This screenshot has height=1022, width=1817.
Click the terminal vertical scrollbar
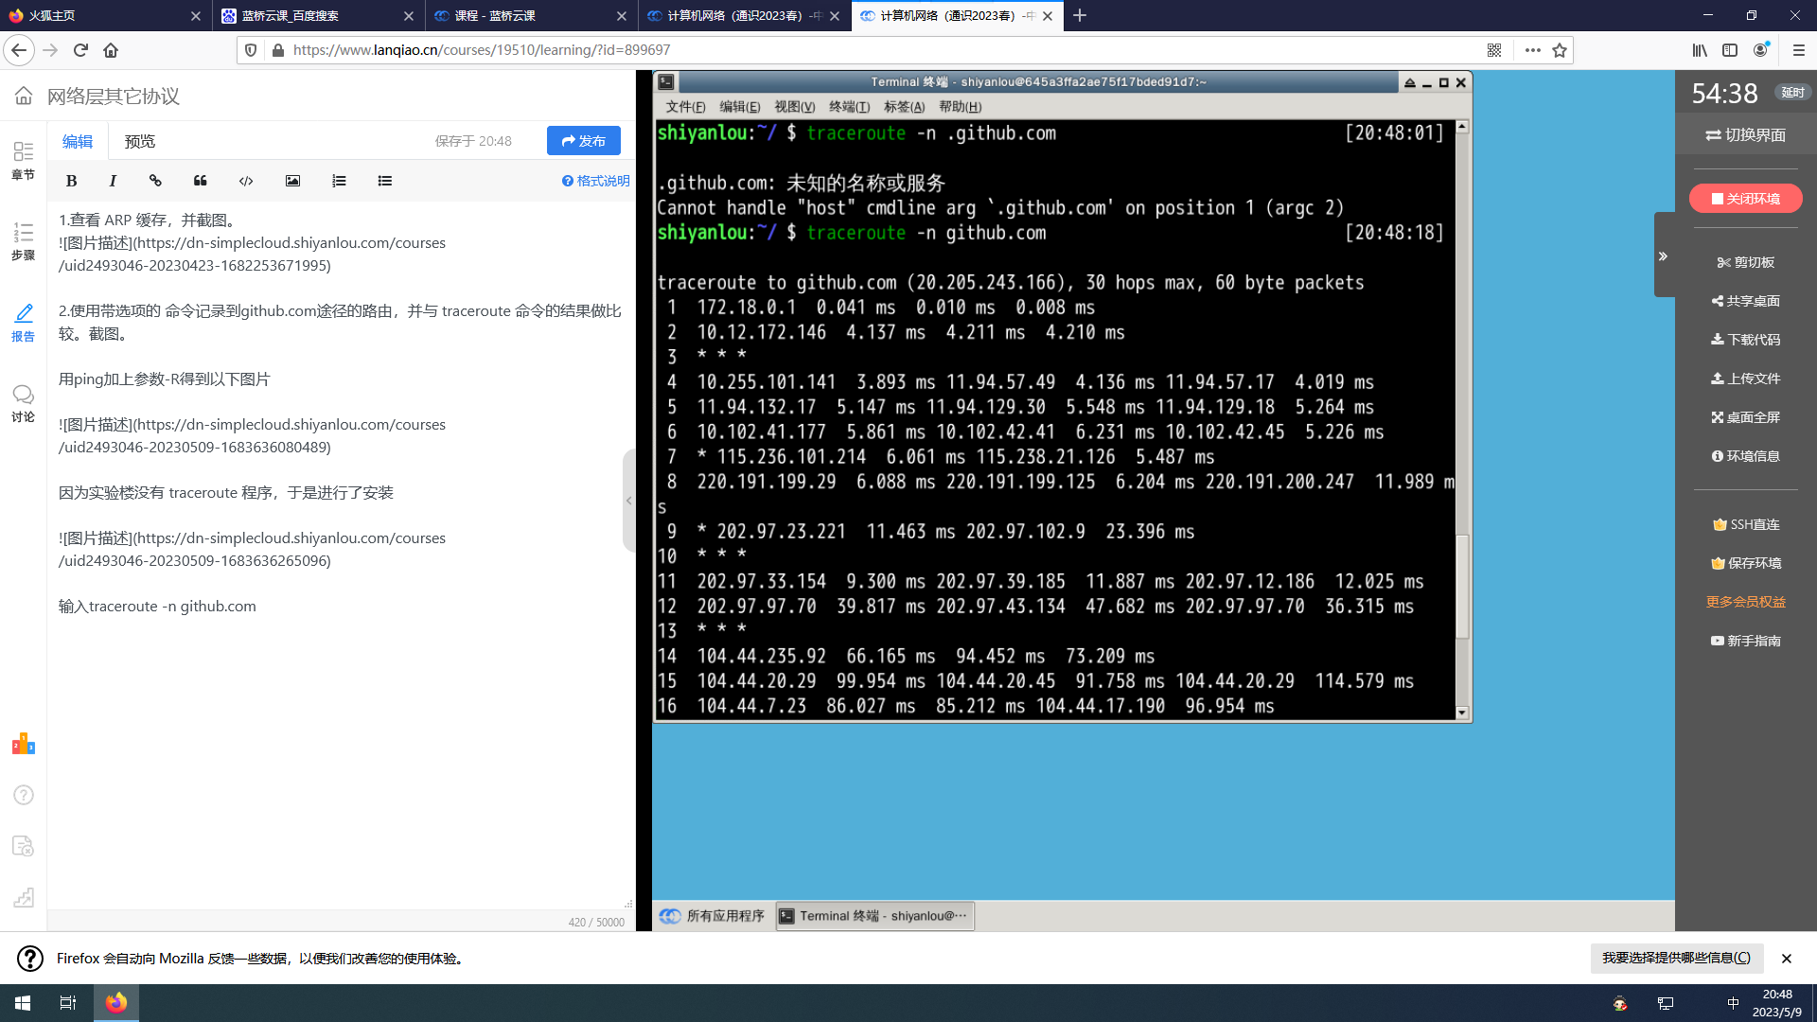(1462, 587)
